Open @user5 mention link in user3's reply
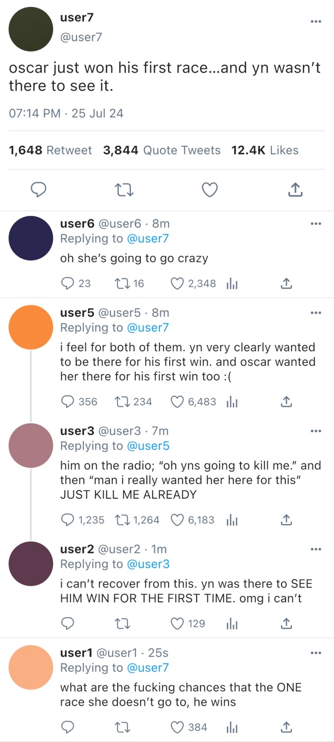 148,446
